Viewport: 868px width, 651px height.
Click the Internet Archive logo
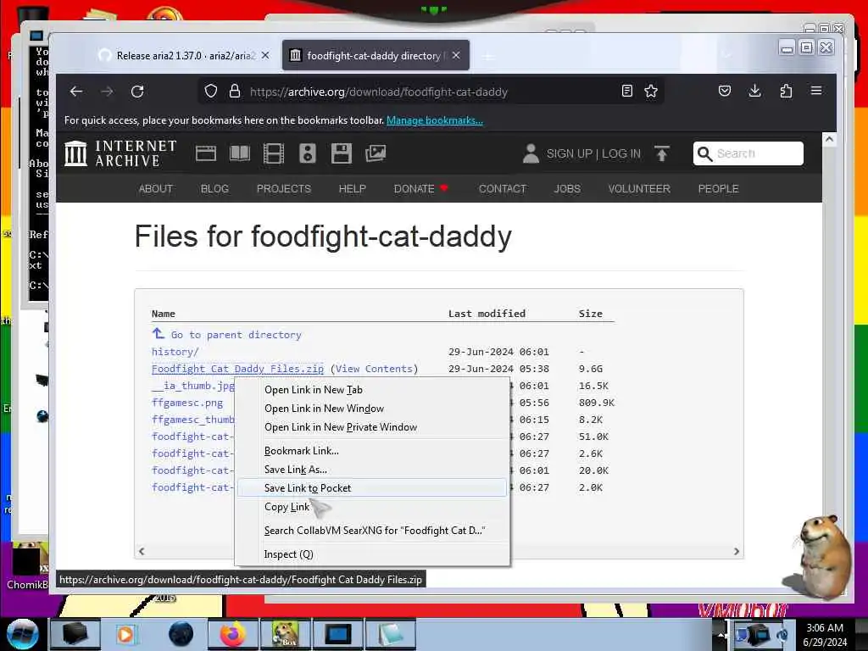click(x=120, y=153)
